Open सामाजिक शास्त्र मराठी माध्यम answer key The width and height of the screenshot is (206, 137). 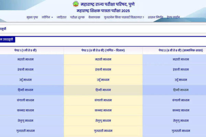click(x=181, y=59)
